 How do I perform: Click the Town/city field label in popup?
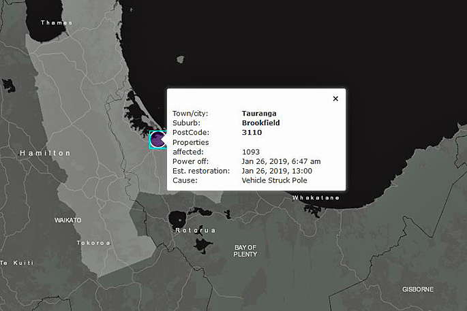pos(190,114)
